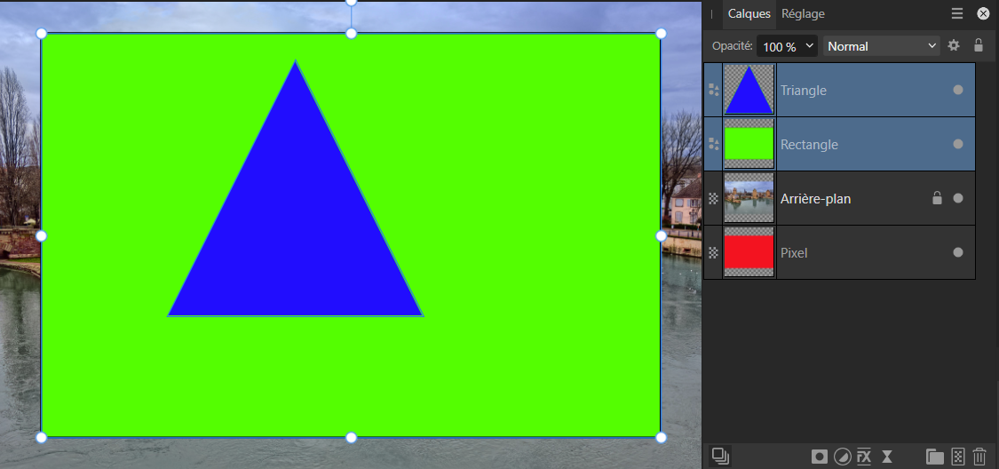The width and height of the screenshot is (999, 469).
Task: Open the Opacité 100 % dropdown
Action: 787,46
